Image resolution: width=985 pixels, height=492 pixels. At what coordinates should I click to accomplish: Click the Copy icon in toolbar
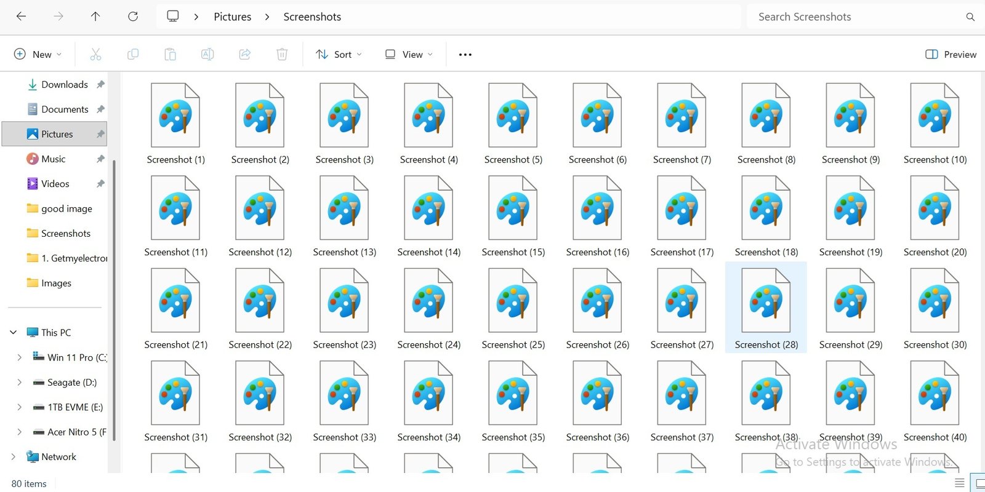coord(132,54)
